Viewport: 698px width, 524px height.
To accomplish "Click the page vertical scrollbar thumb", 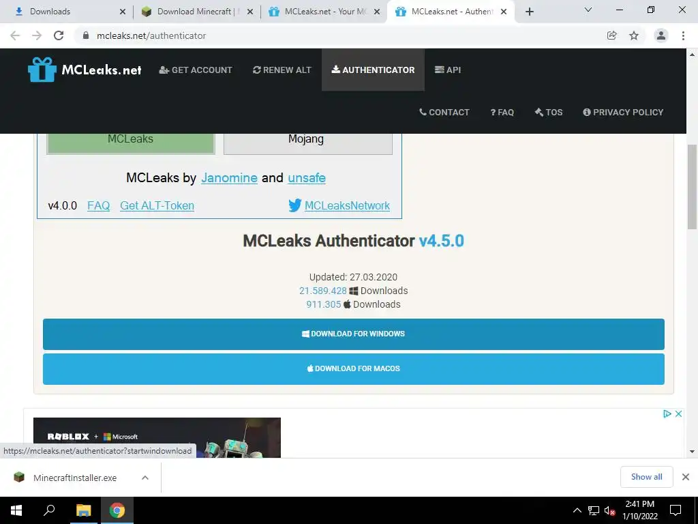I will [692, 187].
